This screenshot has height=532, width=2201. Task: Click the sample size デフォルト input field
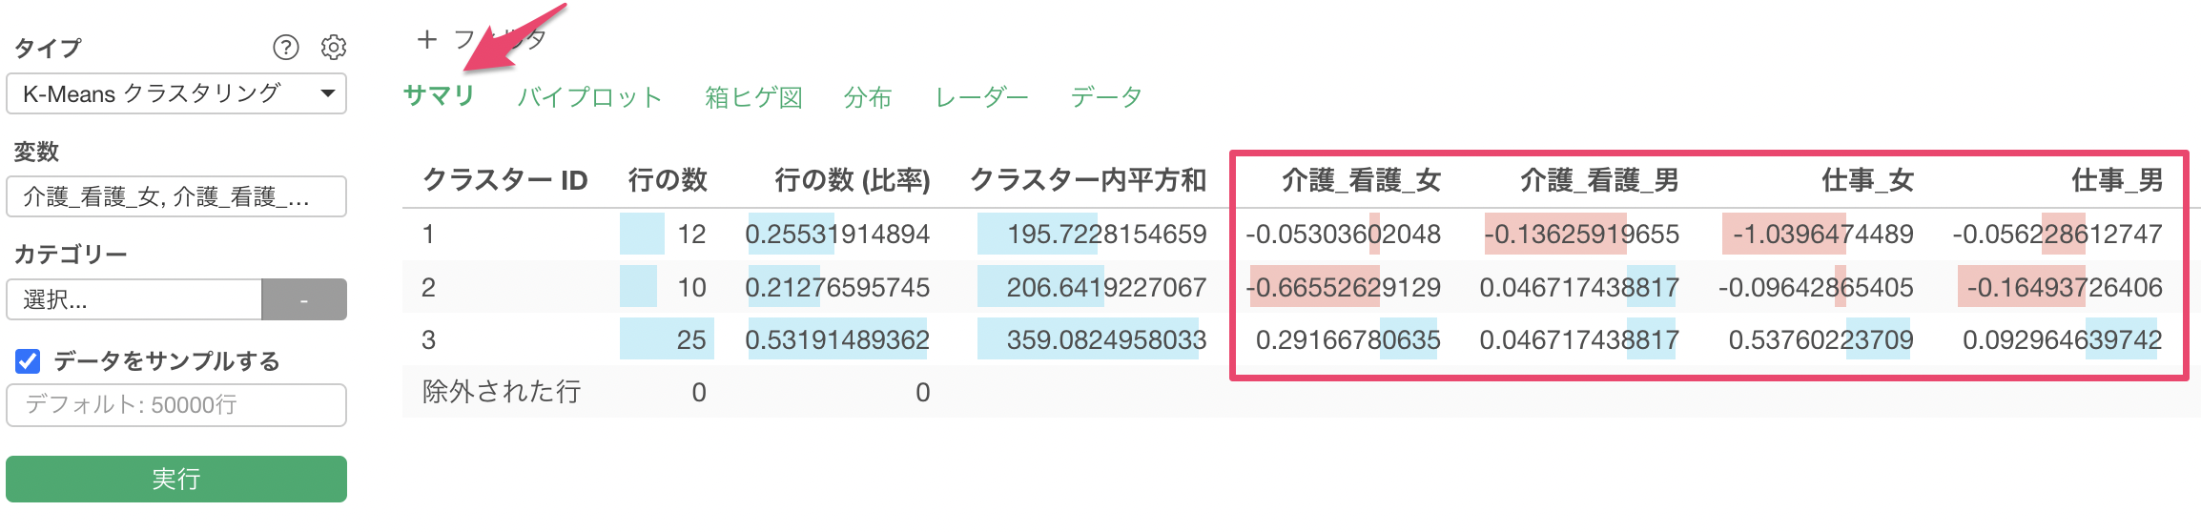[x=176, y=405]
